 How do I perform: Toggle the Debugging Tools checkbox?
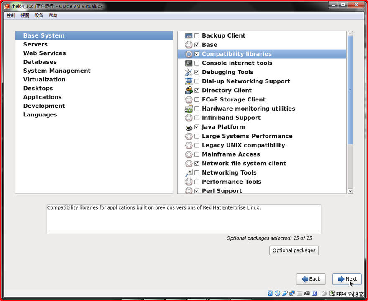(197, 72)
